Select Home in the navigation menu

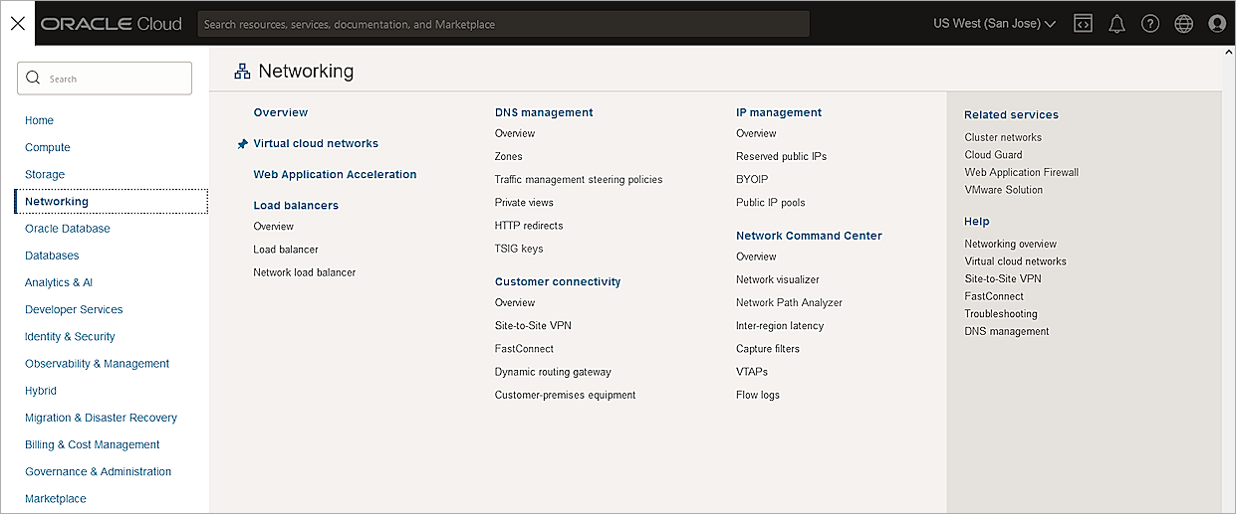coord(40,120)
